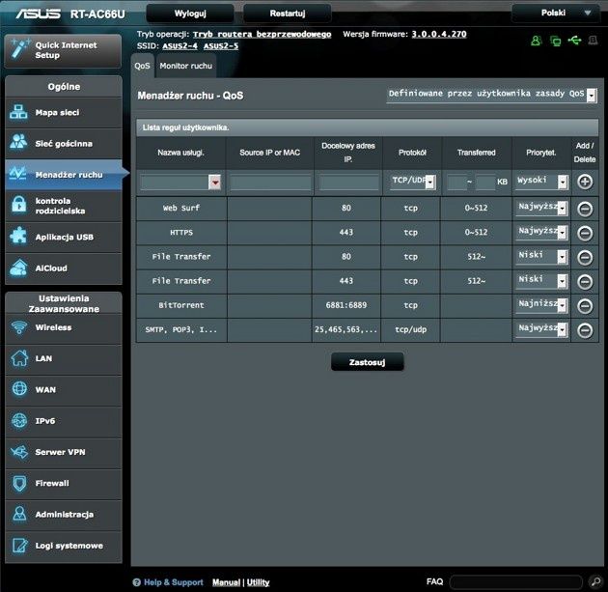Add new QoS rule with plus icon
The width and height of the screenshot is (608, 592).
click(585, 182)
